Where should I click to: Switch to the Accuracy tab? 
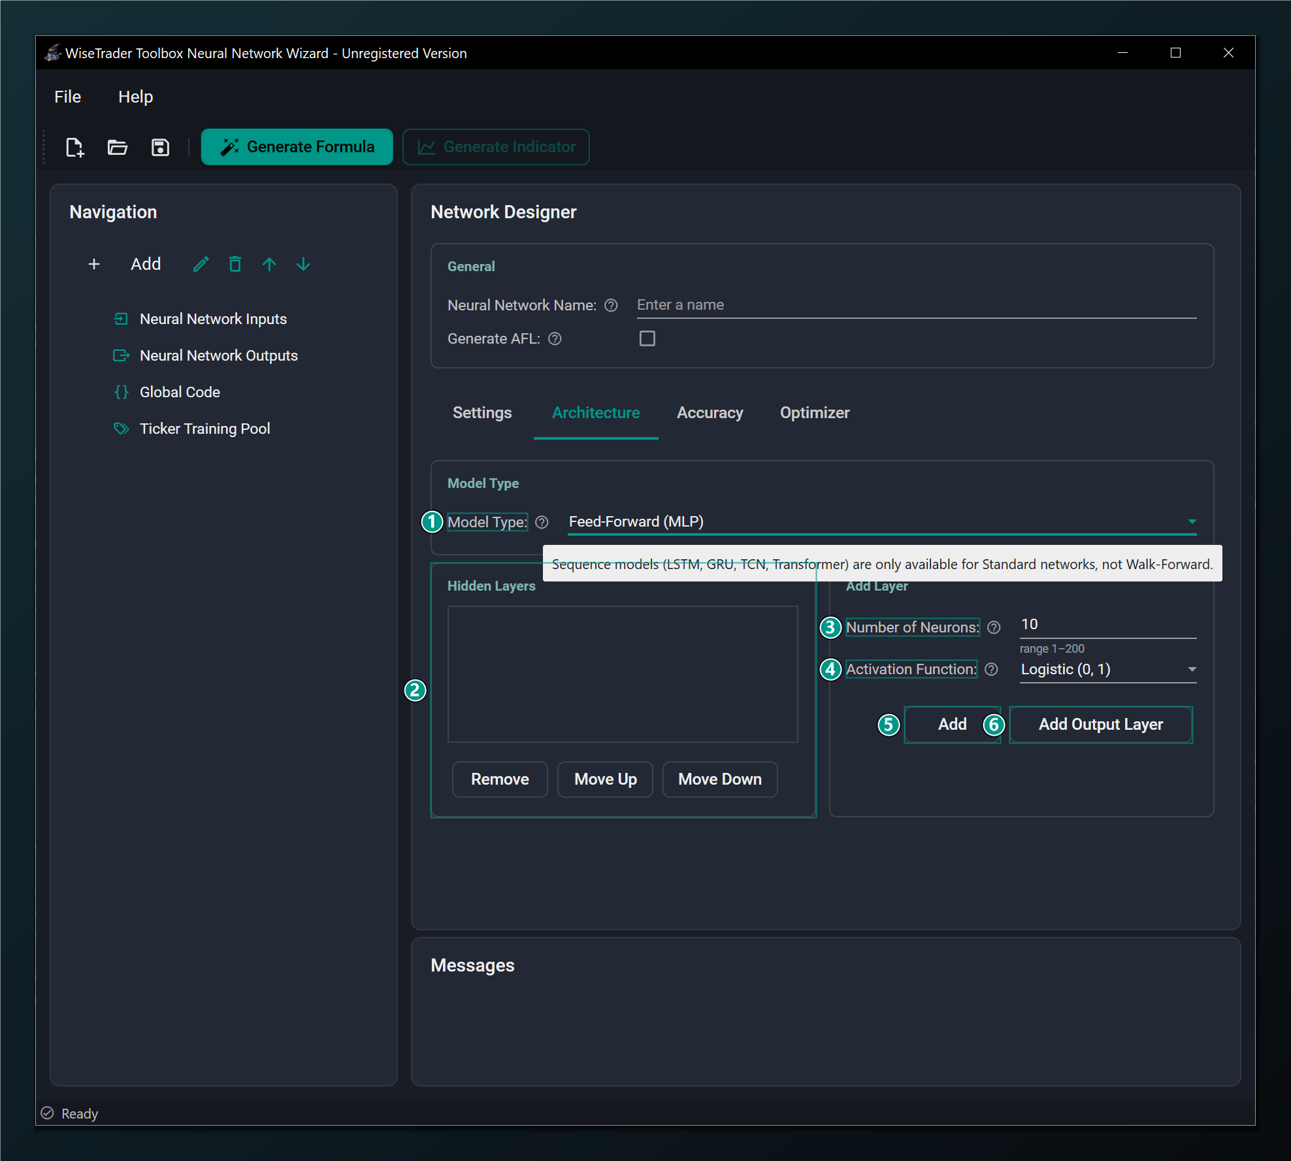tap(710, 413)
